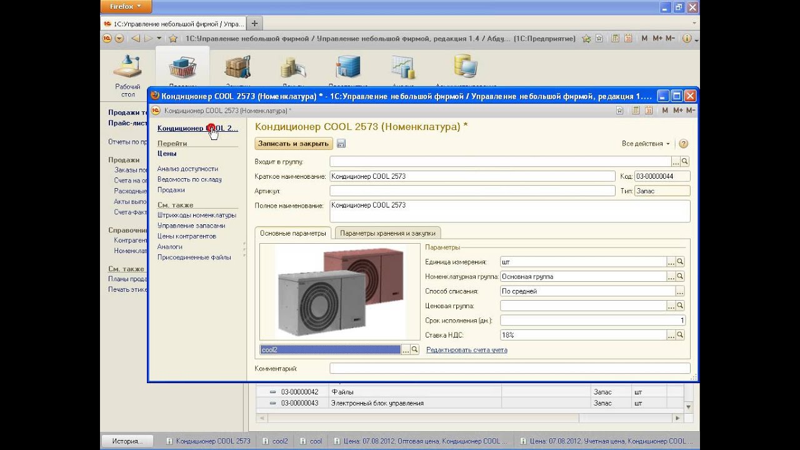Image resolution: width=800 pixels, height=450 pixels.
Task: Open lookup for Ценовая группа
Action: pyautogui.click(x=681, y=306)
